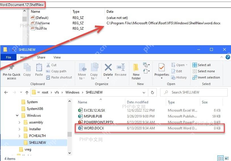Image resolution: width=231 pixels, height=161 pixels.
Task: Switch to large icons view in status bar
Action: 227,158
